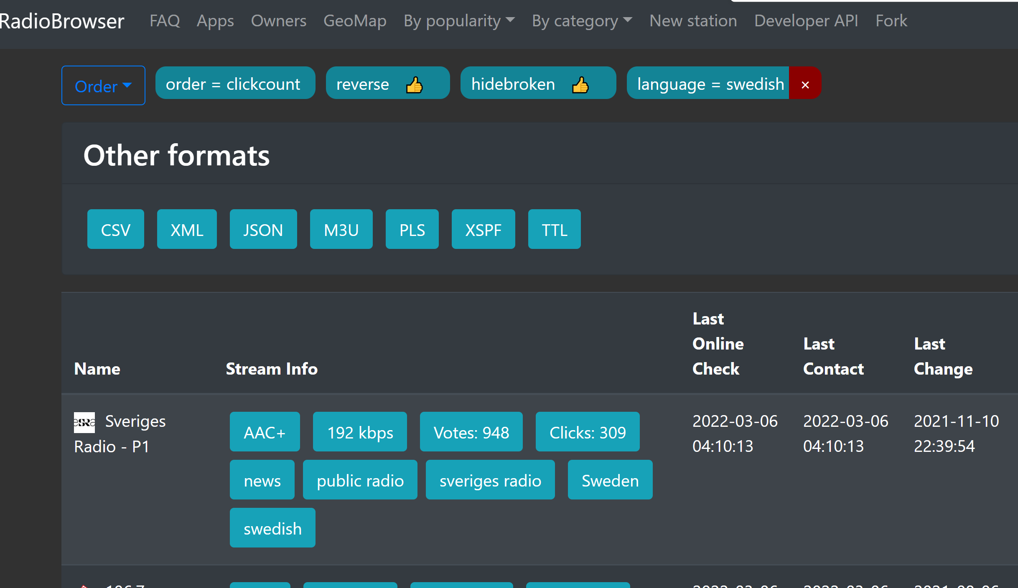Download the XSPF playlist
1018x588 pixels.
(x=483, y=229)
